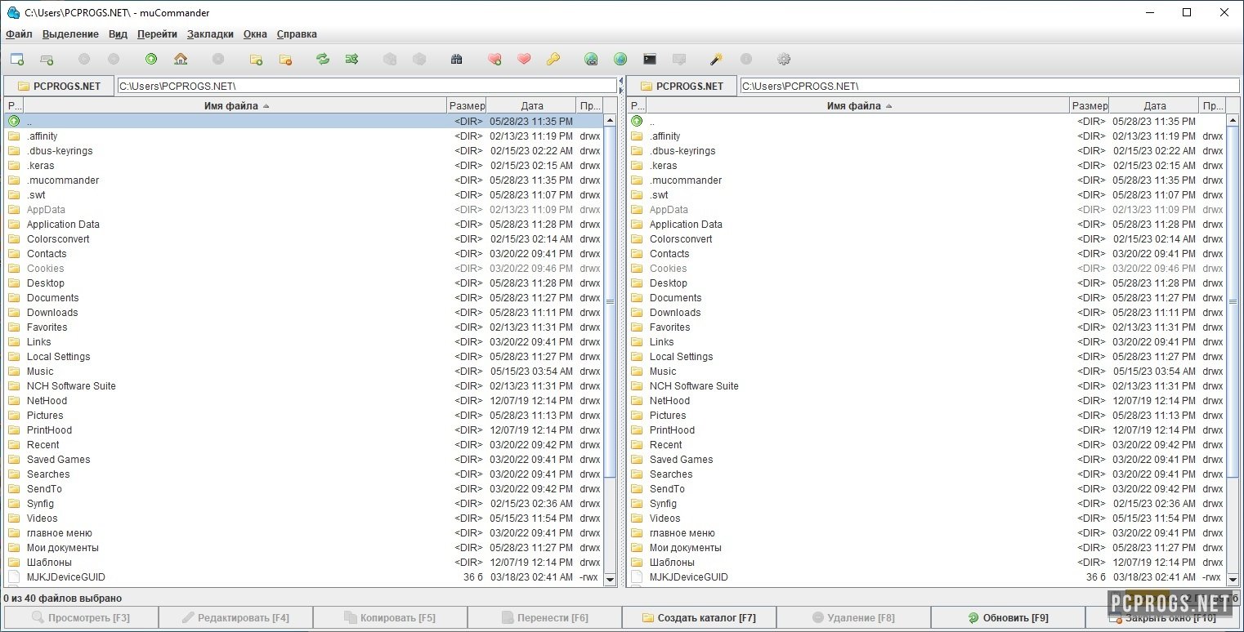
Task: Select NCH Software Suite in right panel
Action: 927,386
